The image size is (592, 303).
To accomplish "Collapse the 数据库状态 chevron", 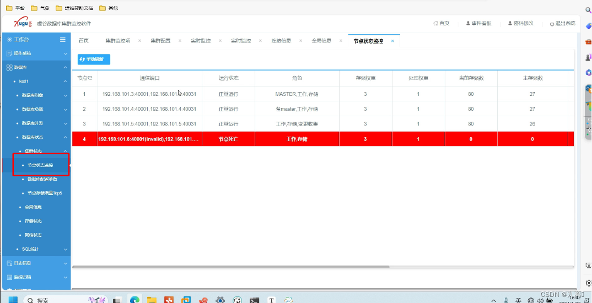I will pos(65,137).
